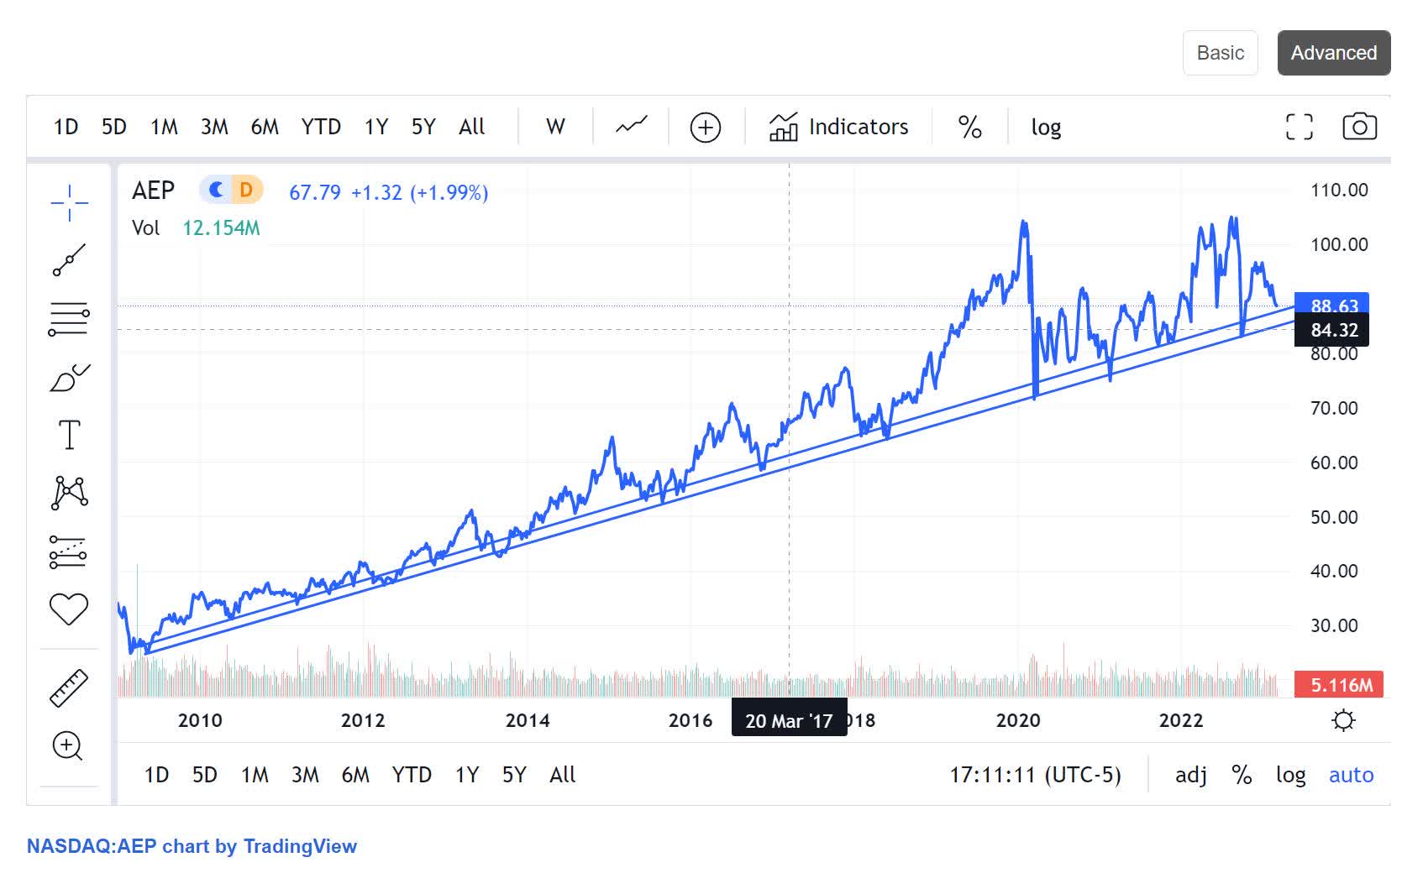Follow the NASDAQ:AEP TradingView link
The image size is (1423, 873).
point(192,846)
